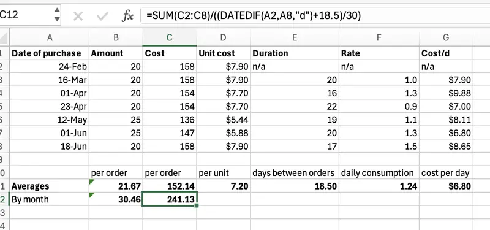Viewport: 490px width, 230px height.
Task: Click the 'Duration' header cell
Action: point(295,53)
